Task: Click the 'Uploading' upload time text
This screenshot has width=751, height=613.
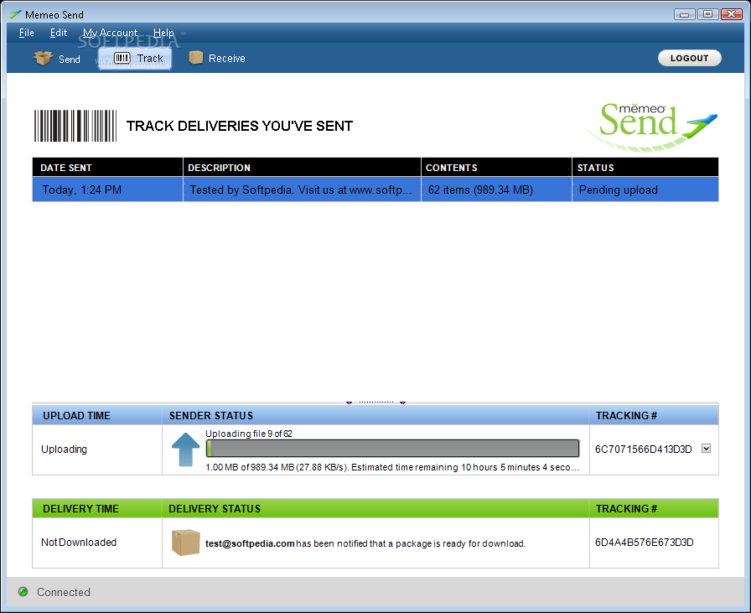Action: [x=65, y=449]
